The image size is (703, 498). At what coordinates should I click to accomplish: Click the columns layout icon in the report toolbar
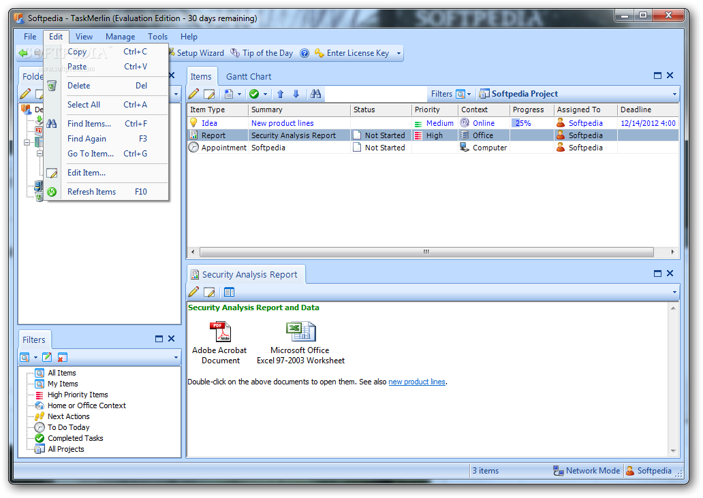229,293
